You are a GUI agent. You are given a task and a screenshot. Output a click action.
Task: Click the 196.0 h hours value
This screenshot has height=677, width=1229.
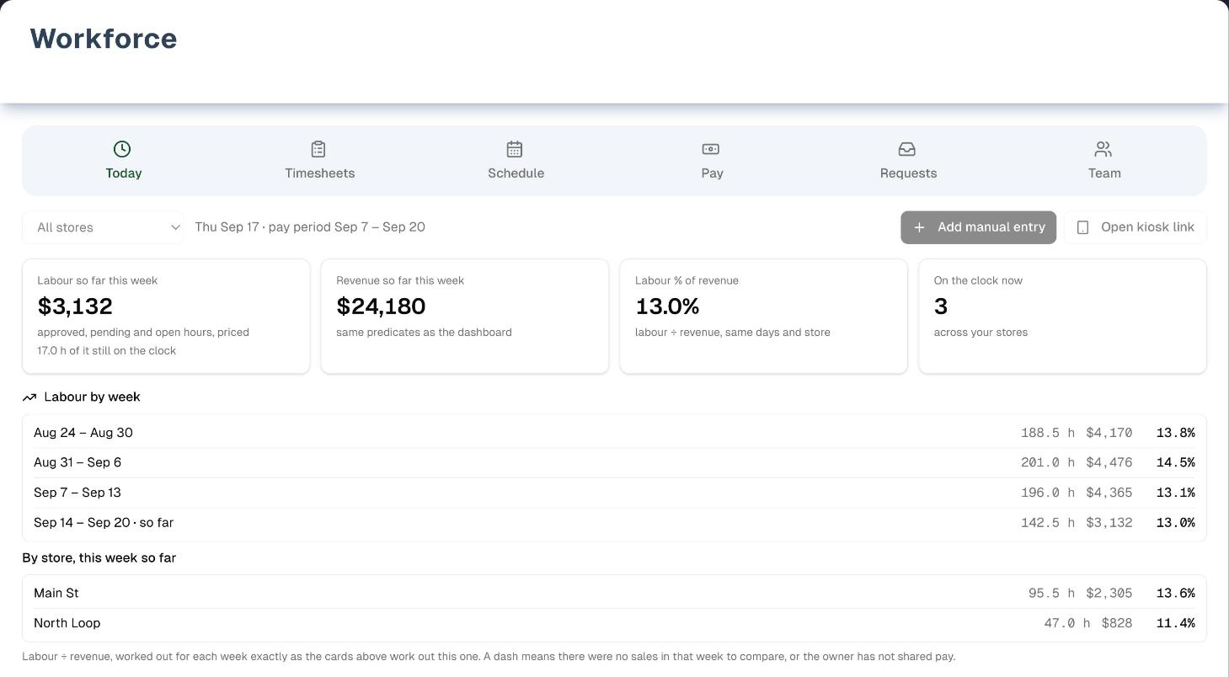[1048, 493]
